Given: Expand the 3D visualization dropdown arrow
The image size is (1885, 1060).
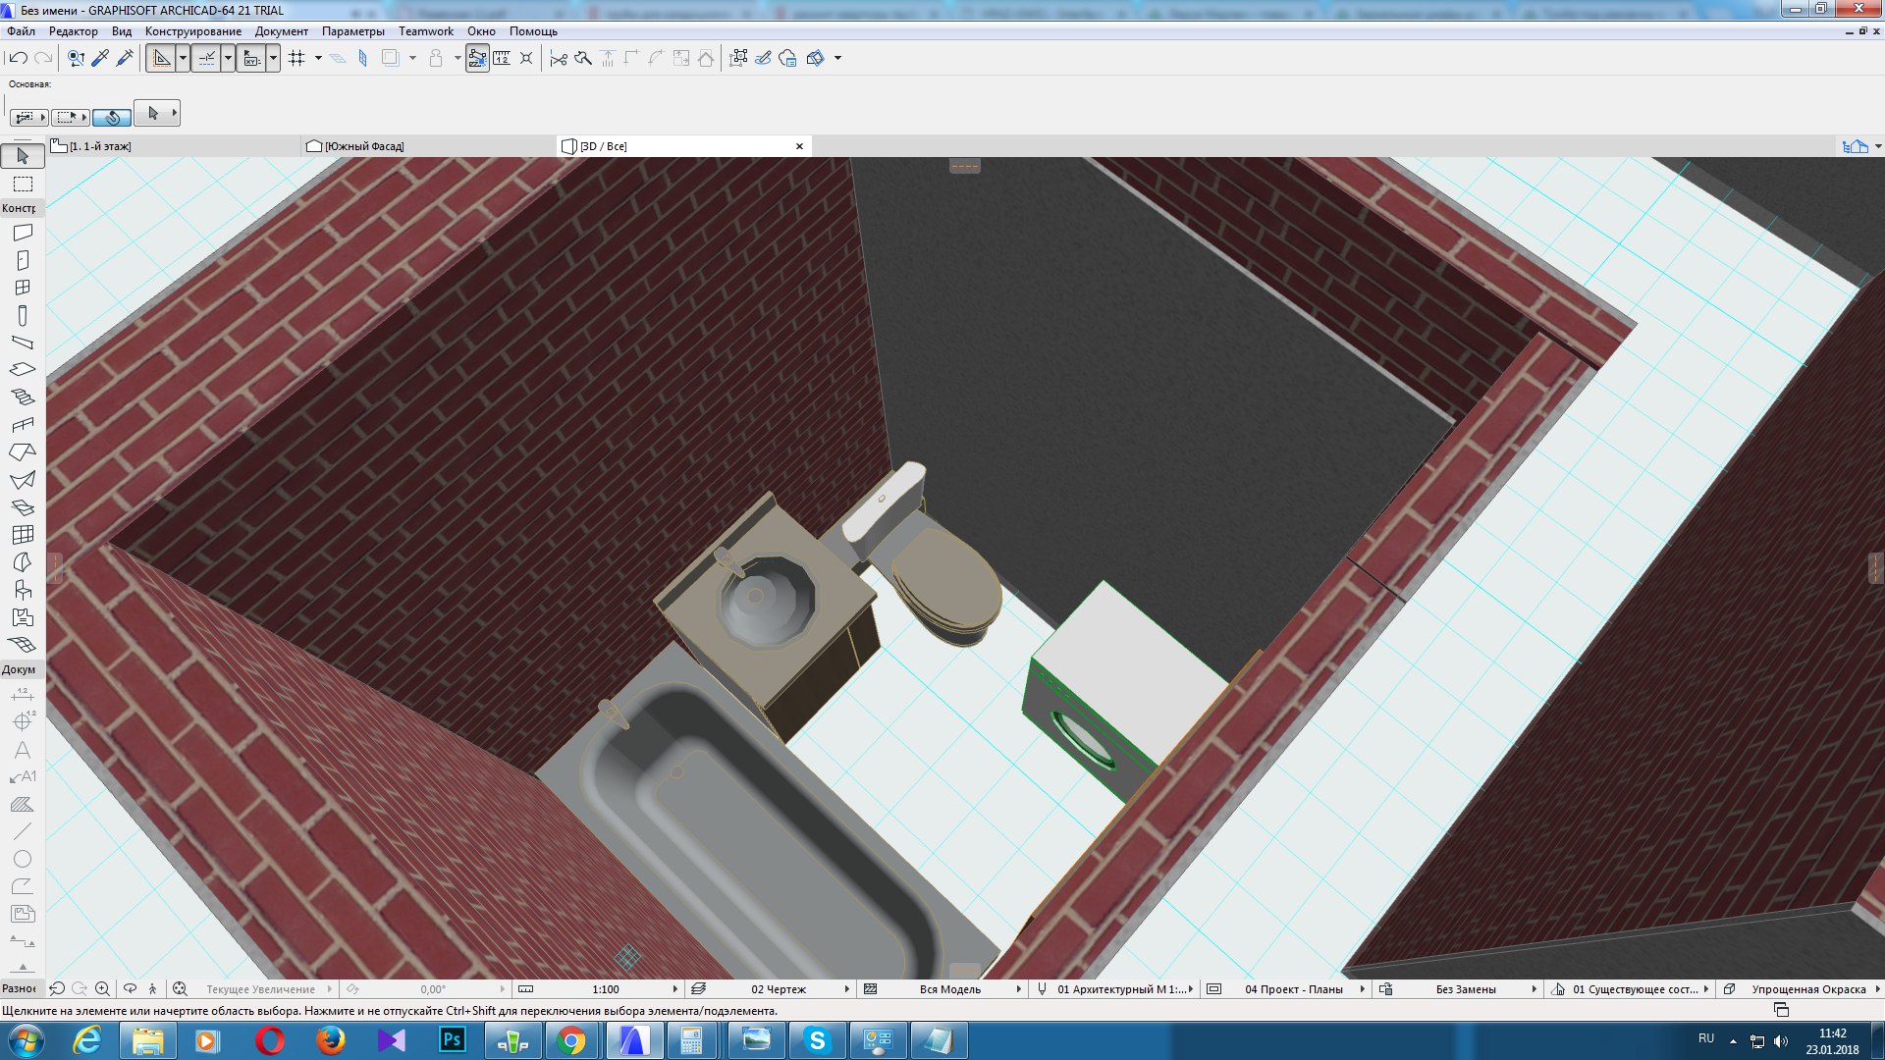Looking at the screenshot, I should (837, 58).
